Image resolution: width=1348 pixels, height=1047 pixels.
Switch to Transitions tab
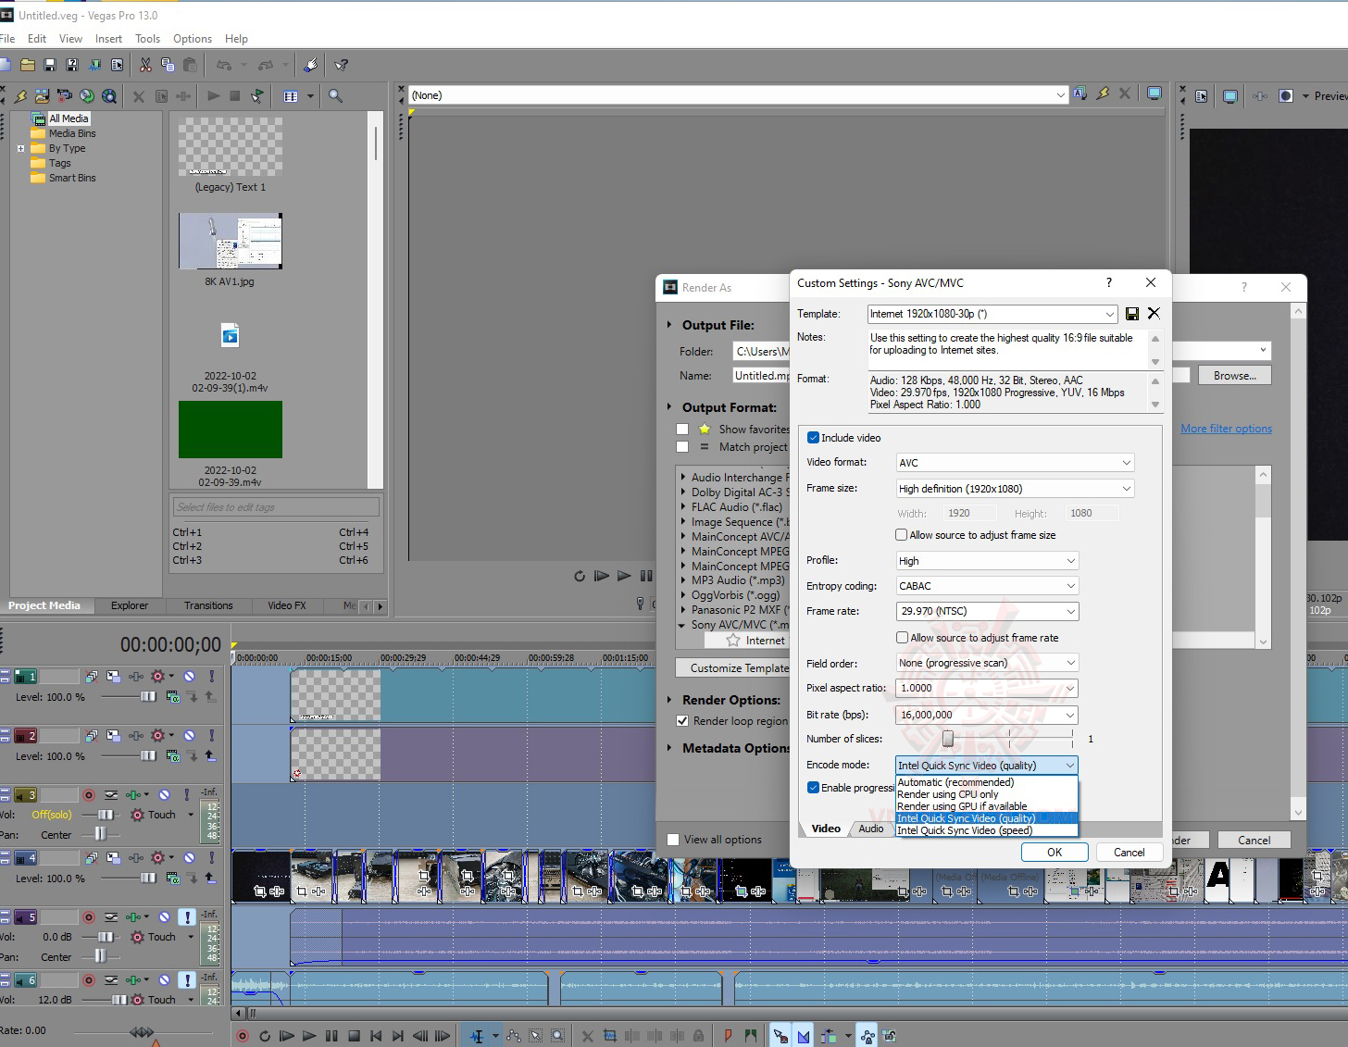(x=208, y=605)
